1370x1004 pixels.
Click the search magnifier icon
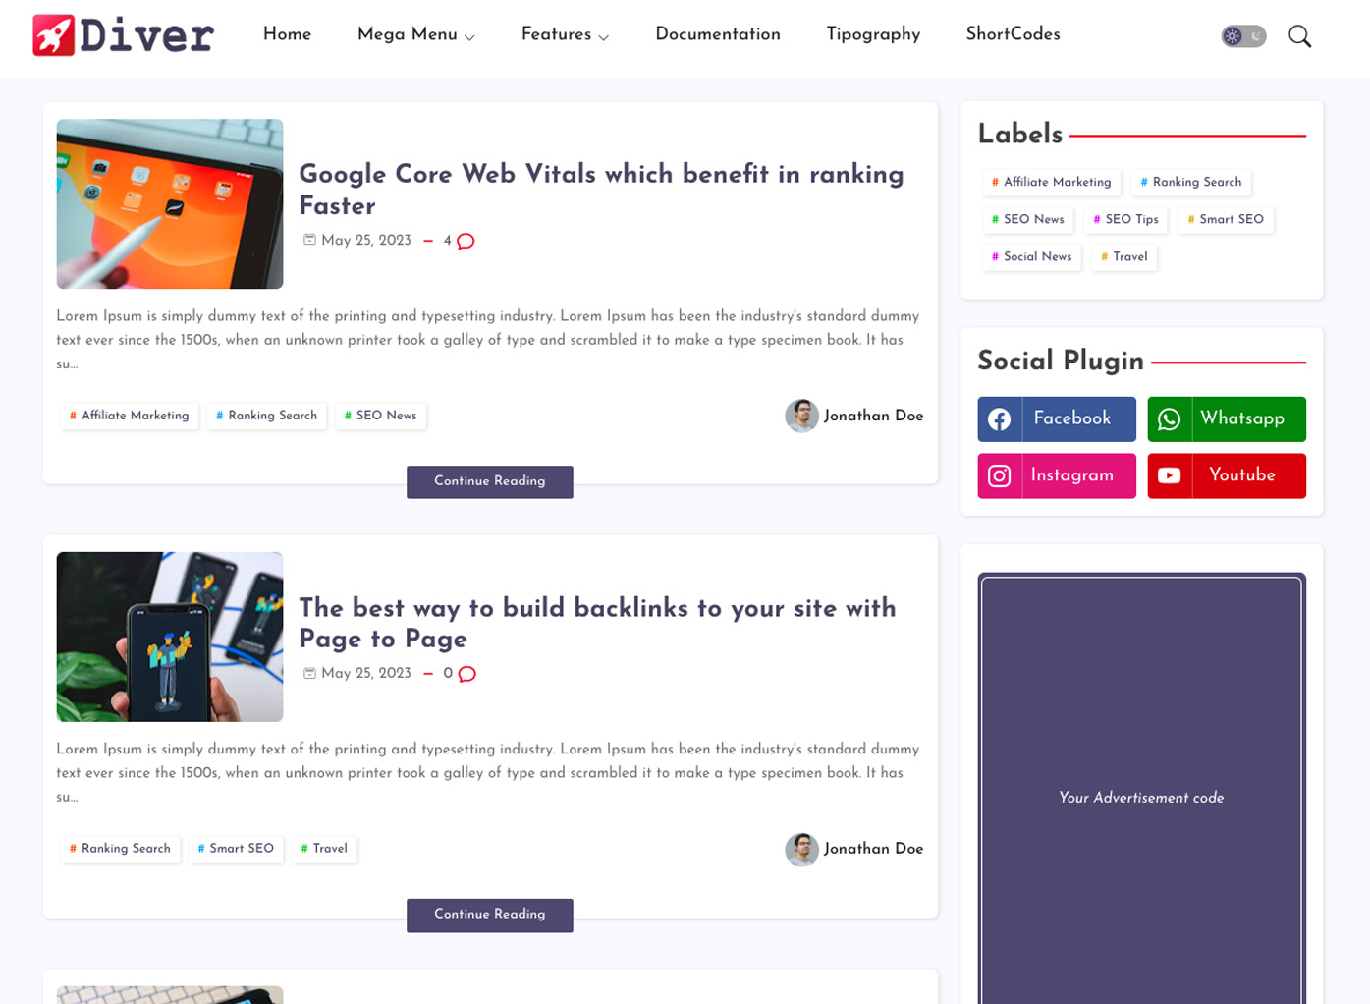click(1299, 36)
